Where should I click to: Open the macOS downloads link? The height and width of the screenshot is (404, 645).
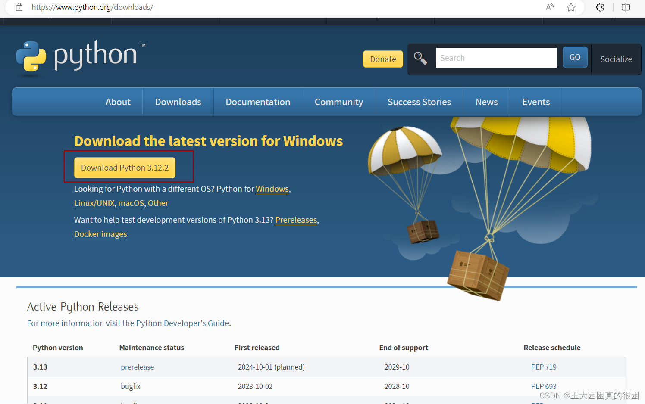(x=131, y=203)
